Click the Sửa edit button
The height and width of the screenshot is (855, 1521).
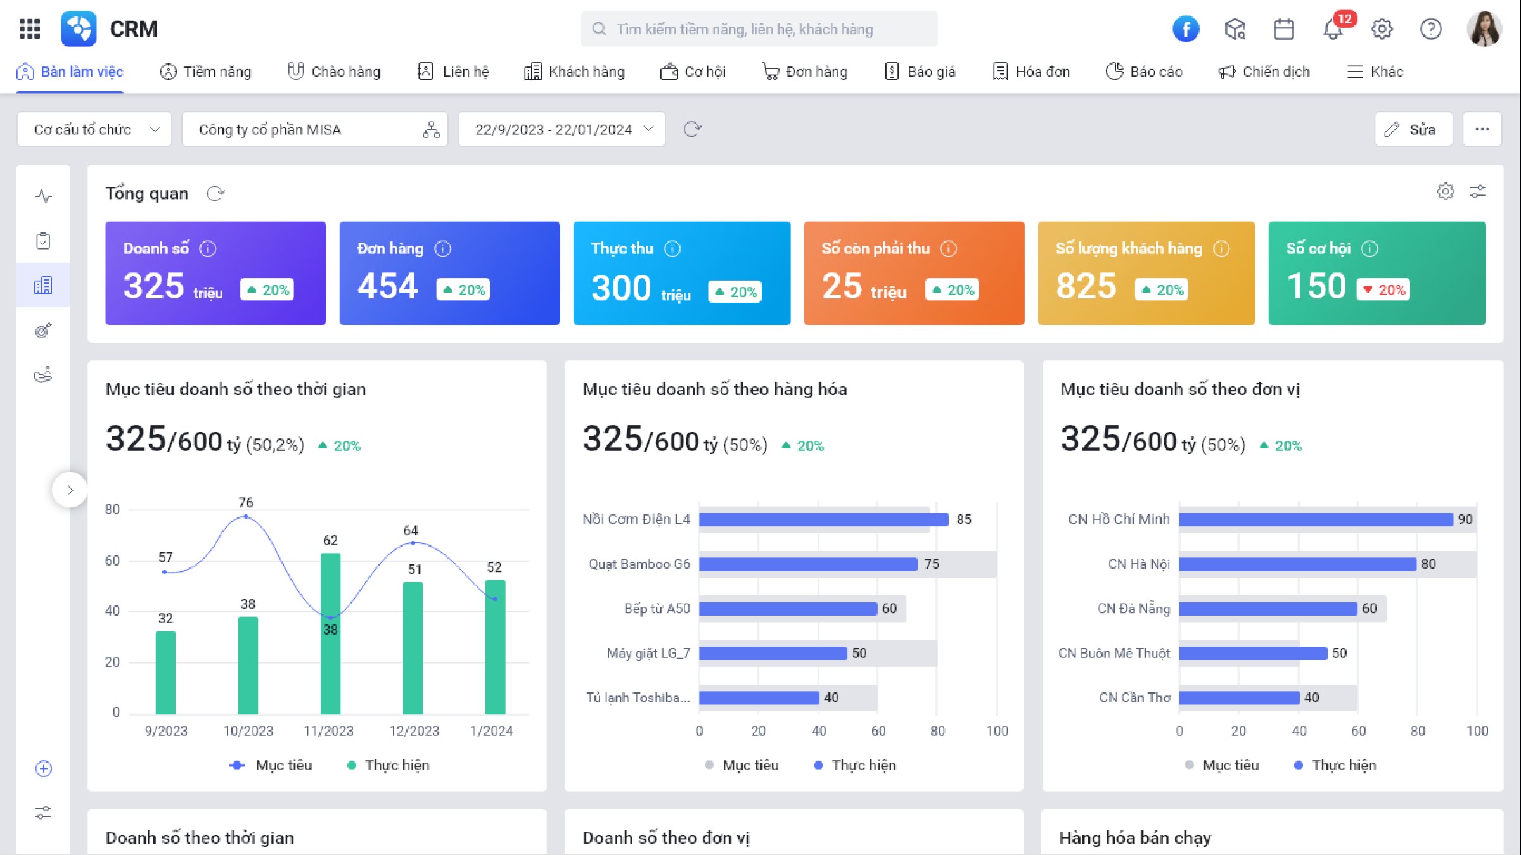click(x=1413, y=129)
